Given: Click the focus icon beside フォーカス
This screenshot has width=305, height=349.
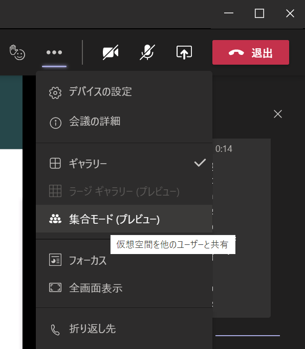Looking at the screenshot, I should 55,260.
